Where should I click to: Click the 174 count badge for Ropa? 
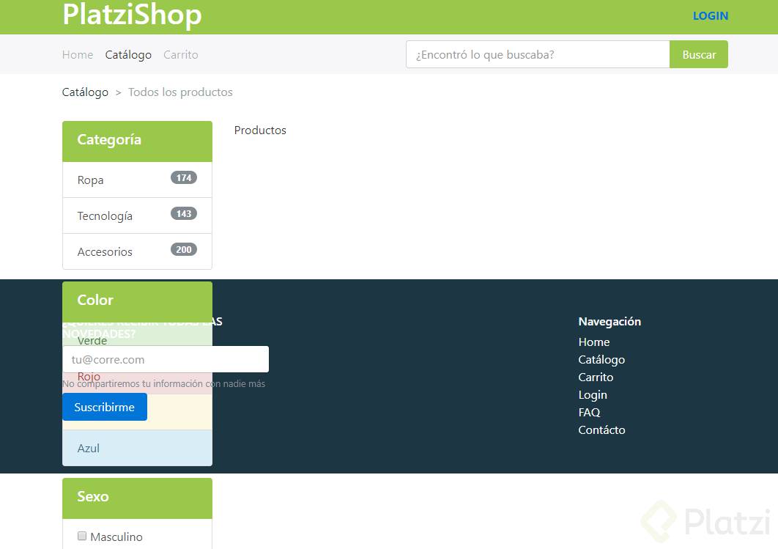pyautogui.click(x=184, y=177)
